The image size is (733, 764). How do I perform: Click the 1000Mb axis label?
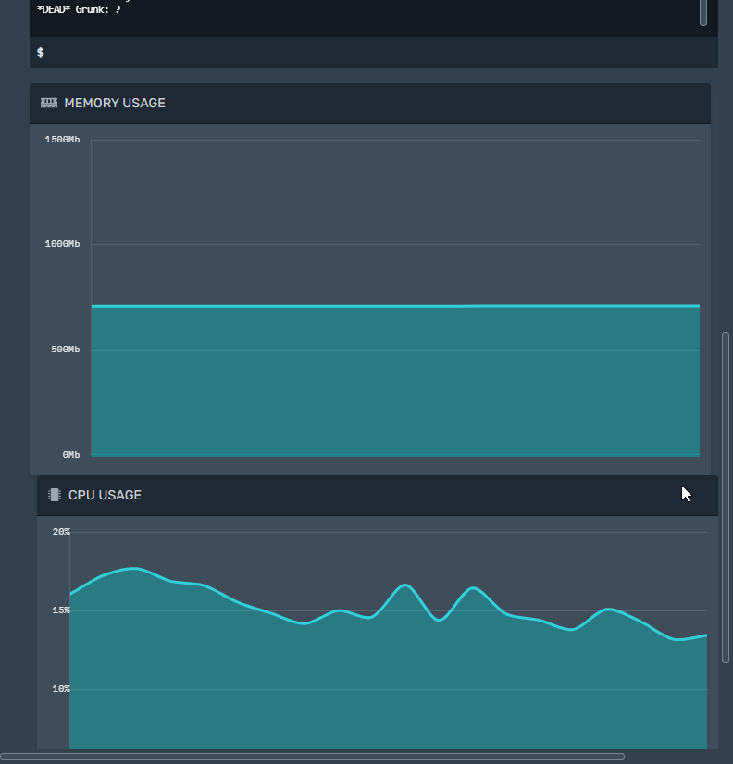point(62,243)
